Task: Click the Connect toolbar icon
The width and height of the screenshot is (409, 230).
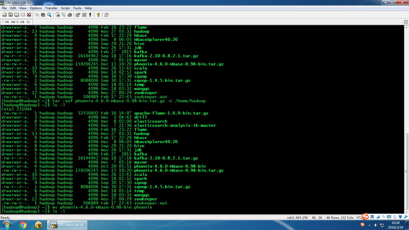Action: 4,15
